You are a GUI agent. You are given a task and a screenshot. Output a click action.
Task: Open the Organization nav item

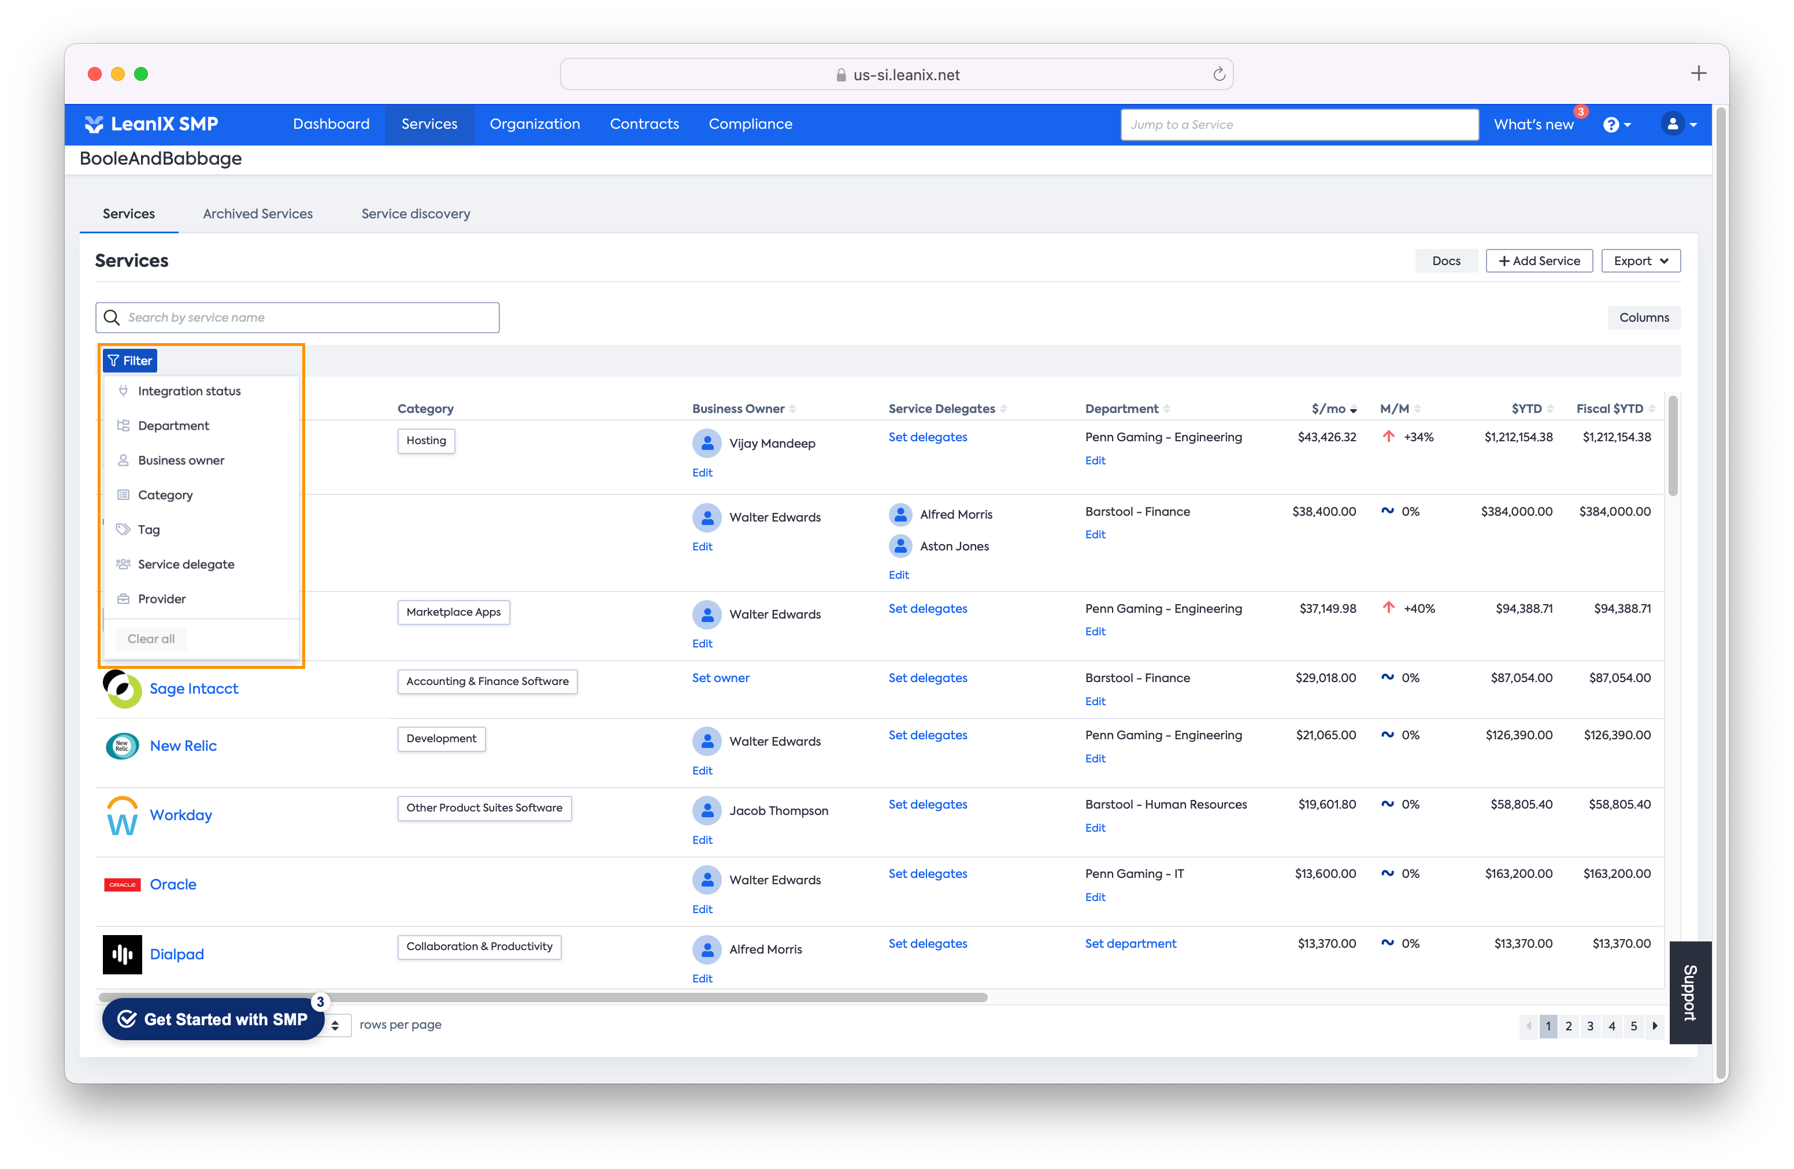coord(535,124)
